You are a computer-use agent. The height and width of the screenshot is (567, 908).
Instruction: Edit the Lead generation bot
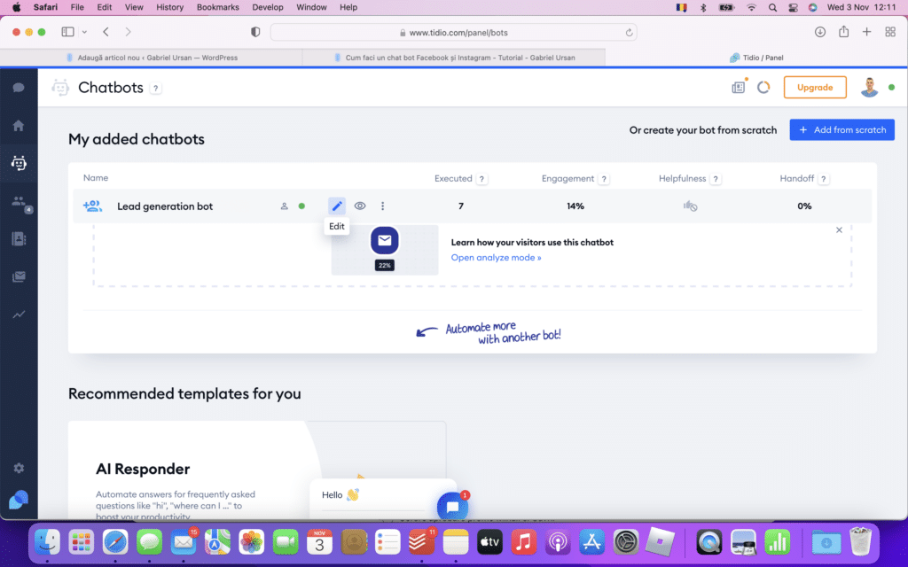(336, 206)
